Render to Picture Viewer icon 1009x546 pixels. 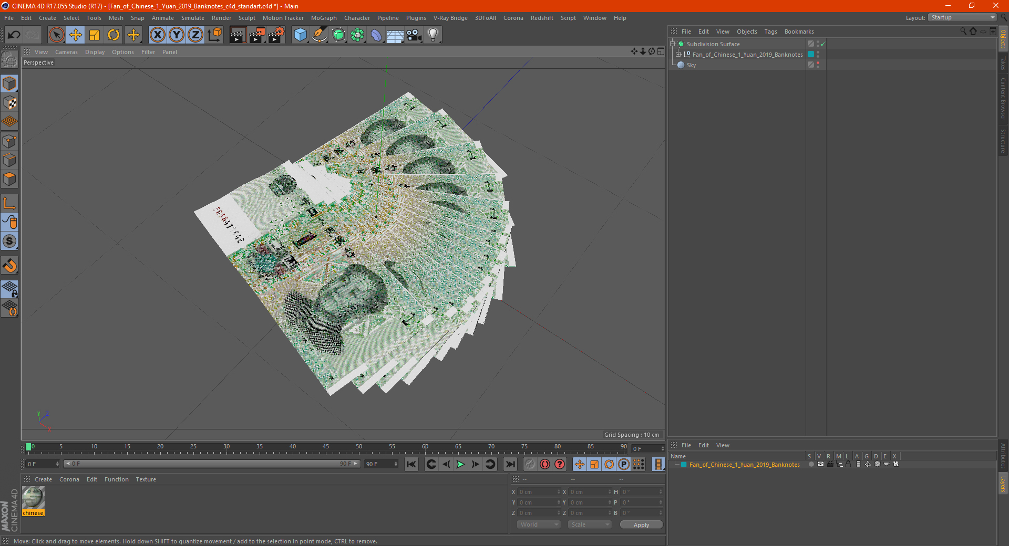click(x=257, y=35)
